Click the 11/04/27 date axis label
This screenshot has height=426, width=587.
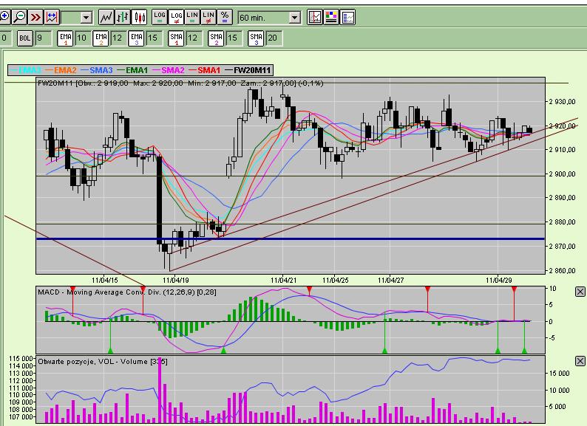pyautogui.click(x=390, y=280)
